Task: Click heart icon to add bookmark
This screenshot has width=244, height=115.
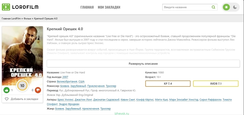Action: (6, 99)
